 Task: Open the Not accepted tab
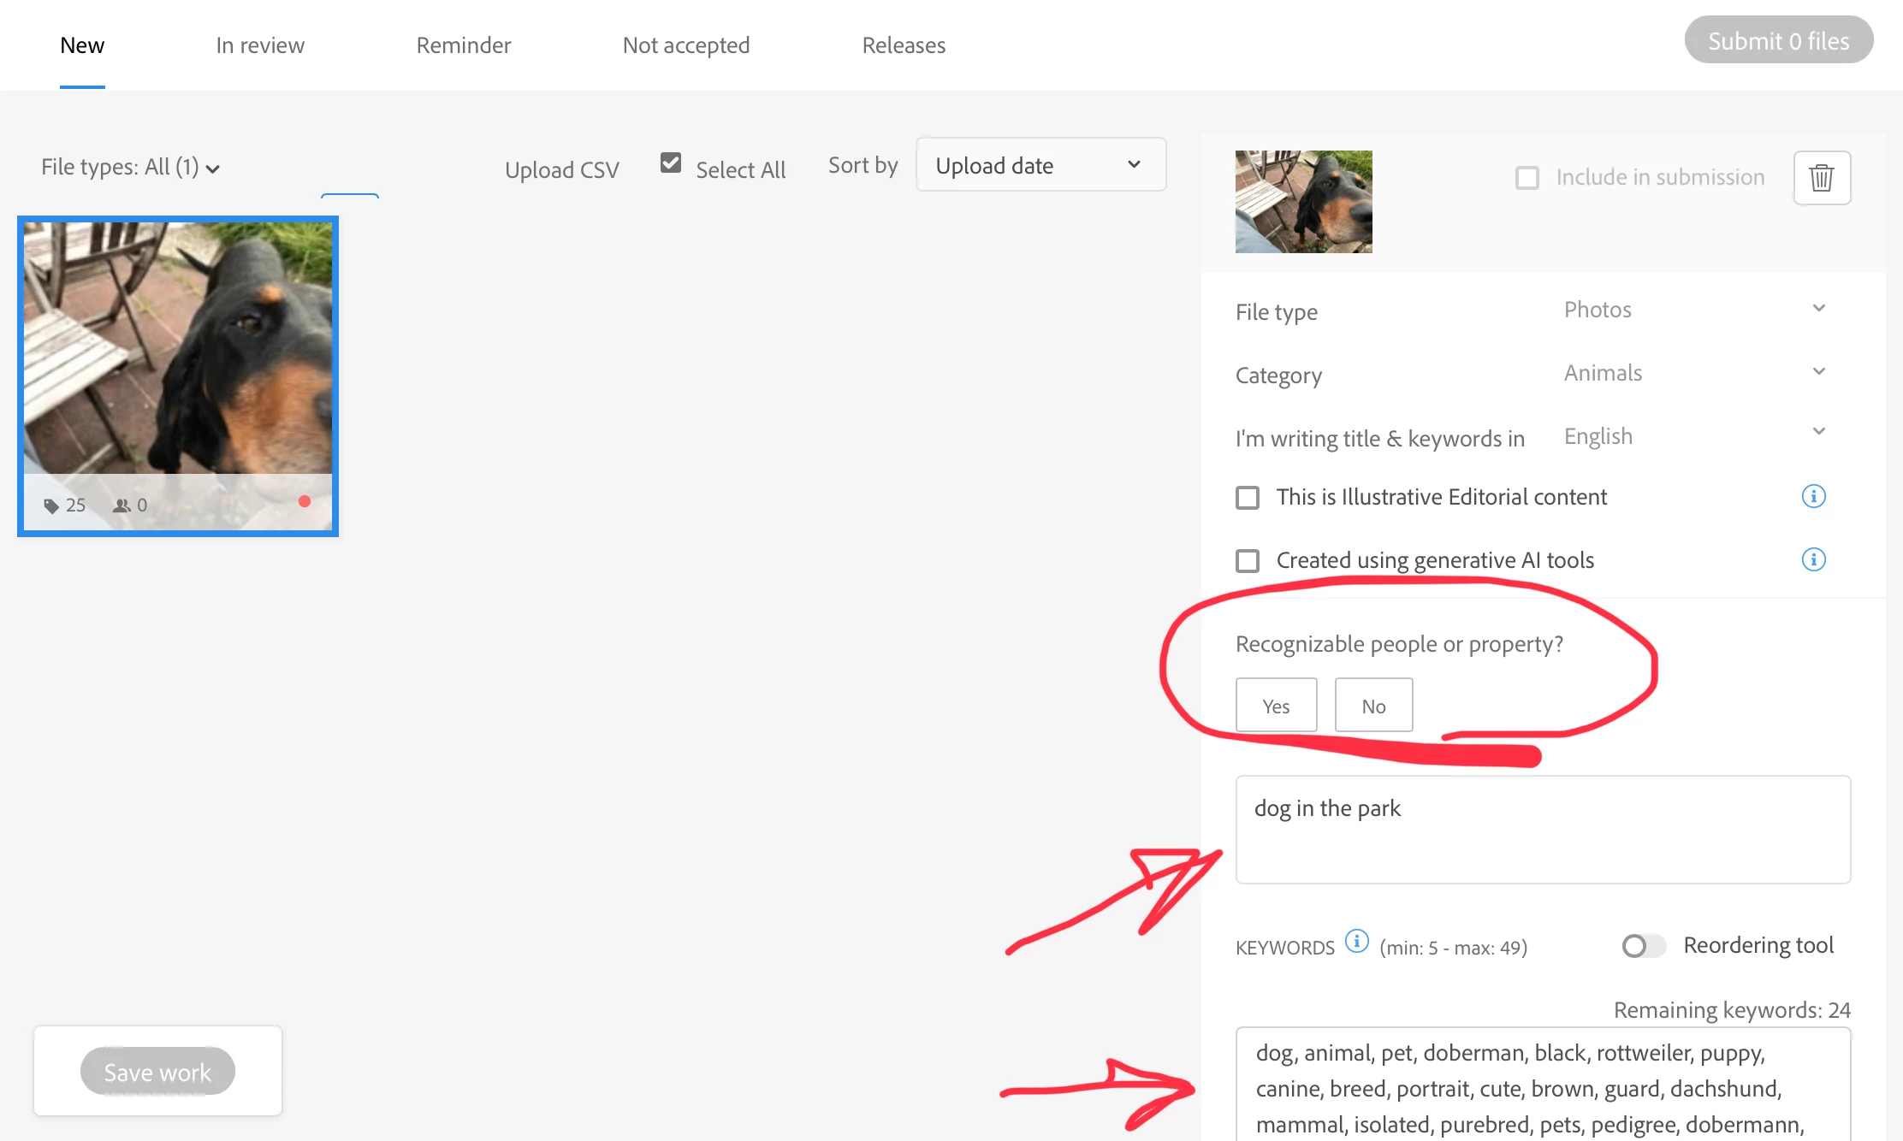685,45
